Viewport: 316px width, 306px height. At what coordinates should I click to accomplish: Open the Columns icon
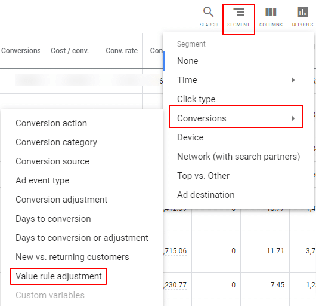click(271, 12)
